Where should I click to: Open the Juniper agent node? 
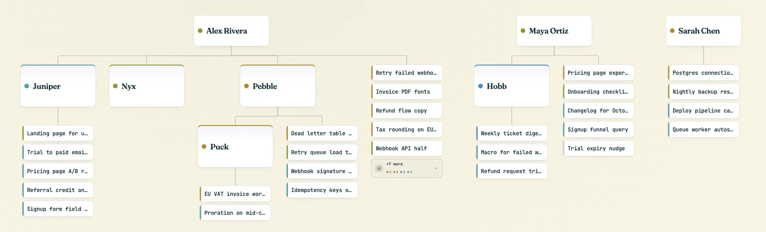[58, 86]
